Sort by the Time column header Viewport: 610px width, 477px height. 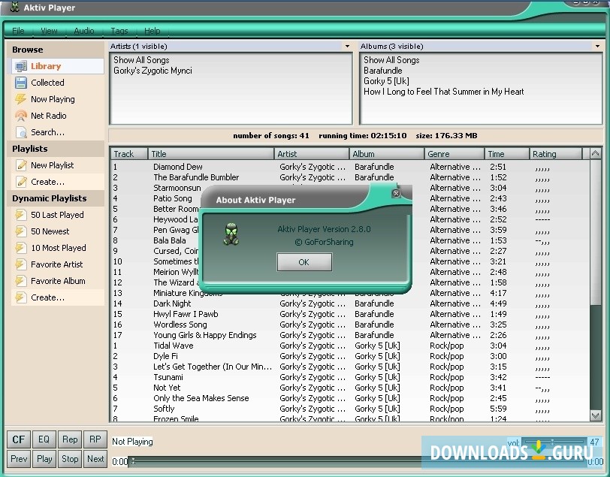pos(507,154)
